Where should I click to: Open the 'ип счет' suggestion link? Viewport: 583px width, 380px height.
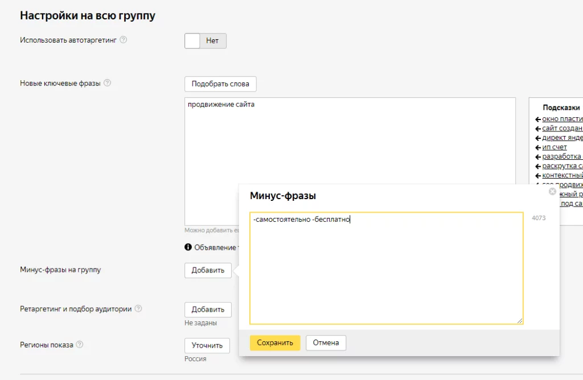pyautogui.click(x=555, y=147)
